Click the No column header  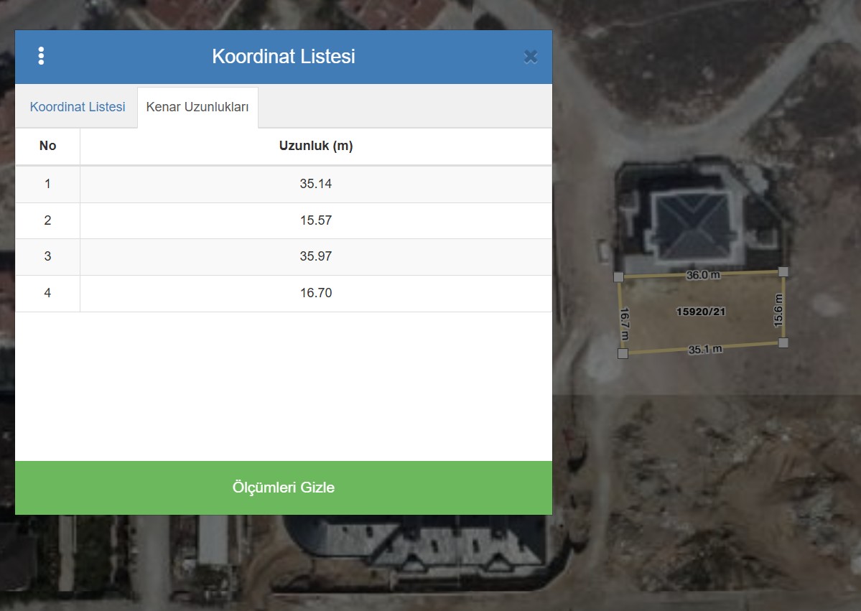pos(47,146)
